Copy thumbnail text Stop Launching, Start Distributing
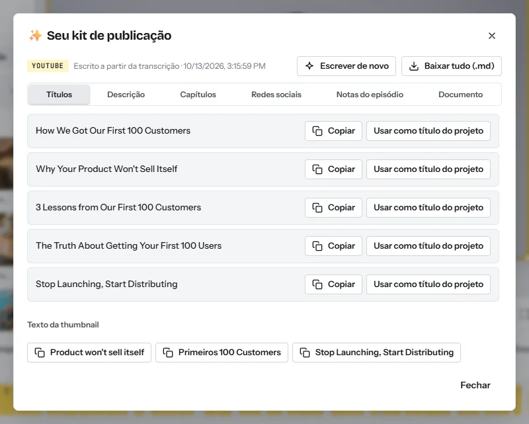 pyautogui.click(x=376, y=353)
